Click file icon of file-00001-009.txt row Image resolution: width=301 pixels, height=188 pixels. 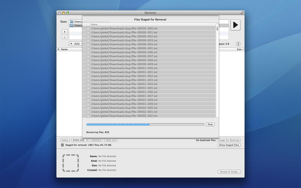[88, 104]
